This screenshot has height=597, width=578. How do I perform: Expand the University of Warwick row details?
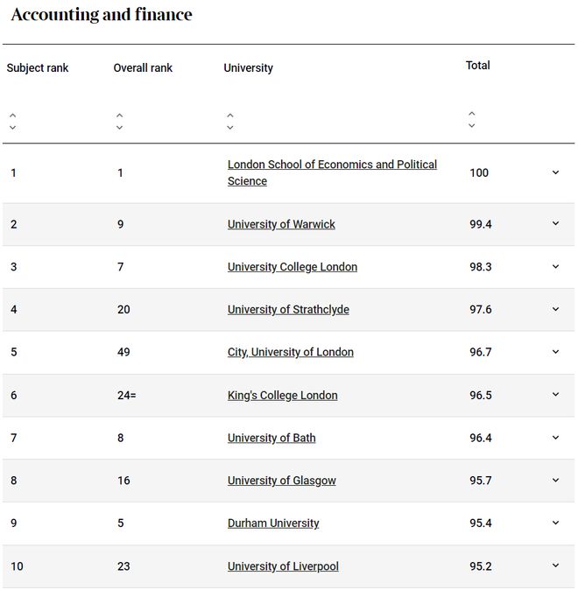click(x=555, y=223)
